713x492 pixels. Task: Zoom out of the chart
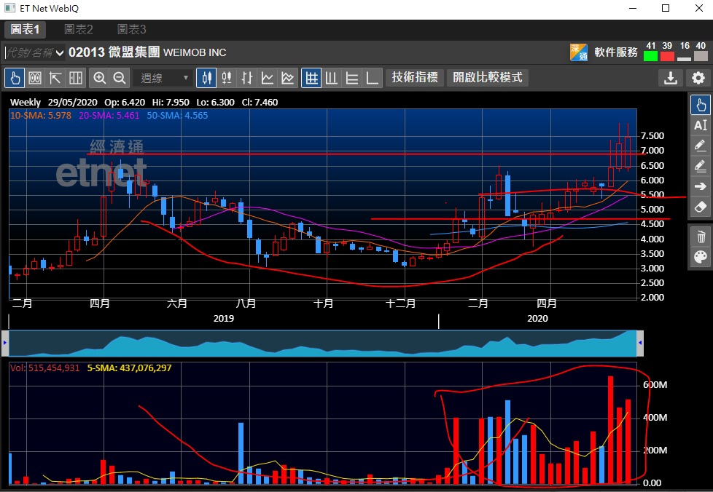(120, 78)
